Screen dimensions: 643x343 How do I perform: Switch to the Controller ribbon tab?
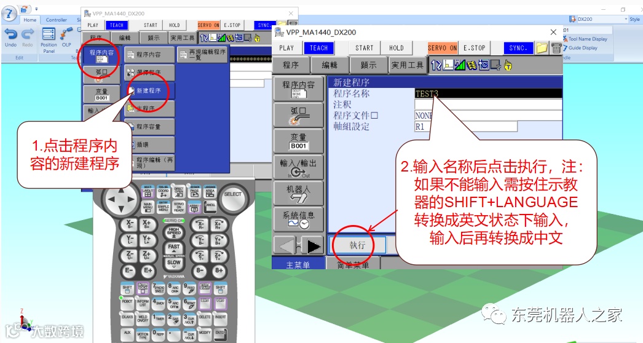click(x=56, y=20)
